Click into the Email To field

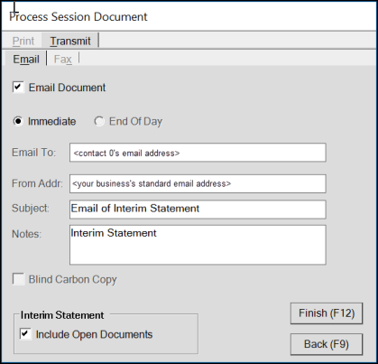(x=198, y=153)
